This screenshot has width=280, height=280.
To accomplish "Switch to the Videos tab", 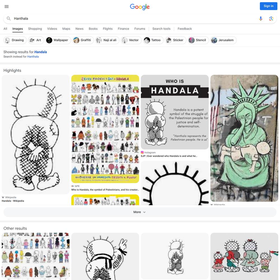I will [52, 29].
